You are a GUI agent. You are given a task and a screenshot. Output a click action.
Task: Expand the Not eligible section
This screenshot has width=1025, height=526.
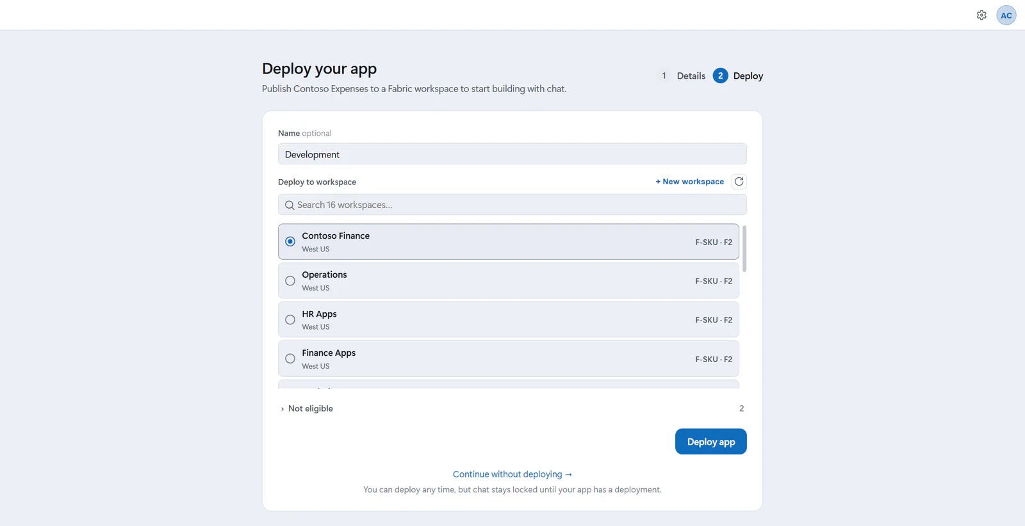pyautogui.click(x=307, y=408)
